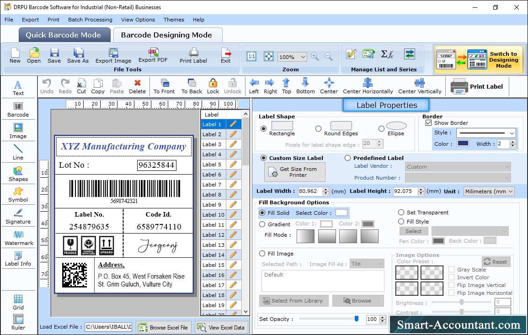Edit Label 5 with pencil icon
Screen dimensions: 528x335
[233, 165]
